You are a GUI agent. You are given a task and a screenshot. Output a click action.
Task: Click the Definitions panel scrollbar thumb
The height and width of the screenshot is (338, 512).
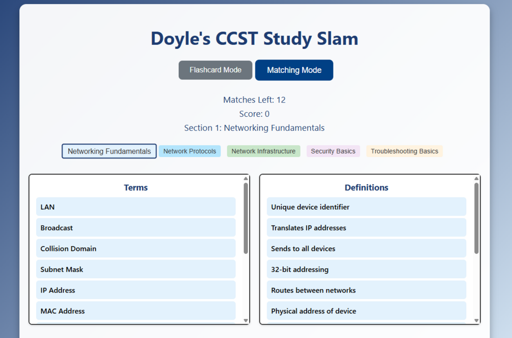tap(476, 218)
